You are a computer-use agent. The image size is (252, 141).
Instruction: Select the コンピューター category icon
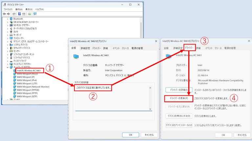(11, 38)
